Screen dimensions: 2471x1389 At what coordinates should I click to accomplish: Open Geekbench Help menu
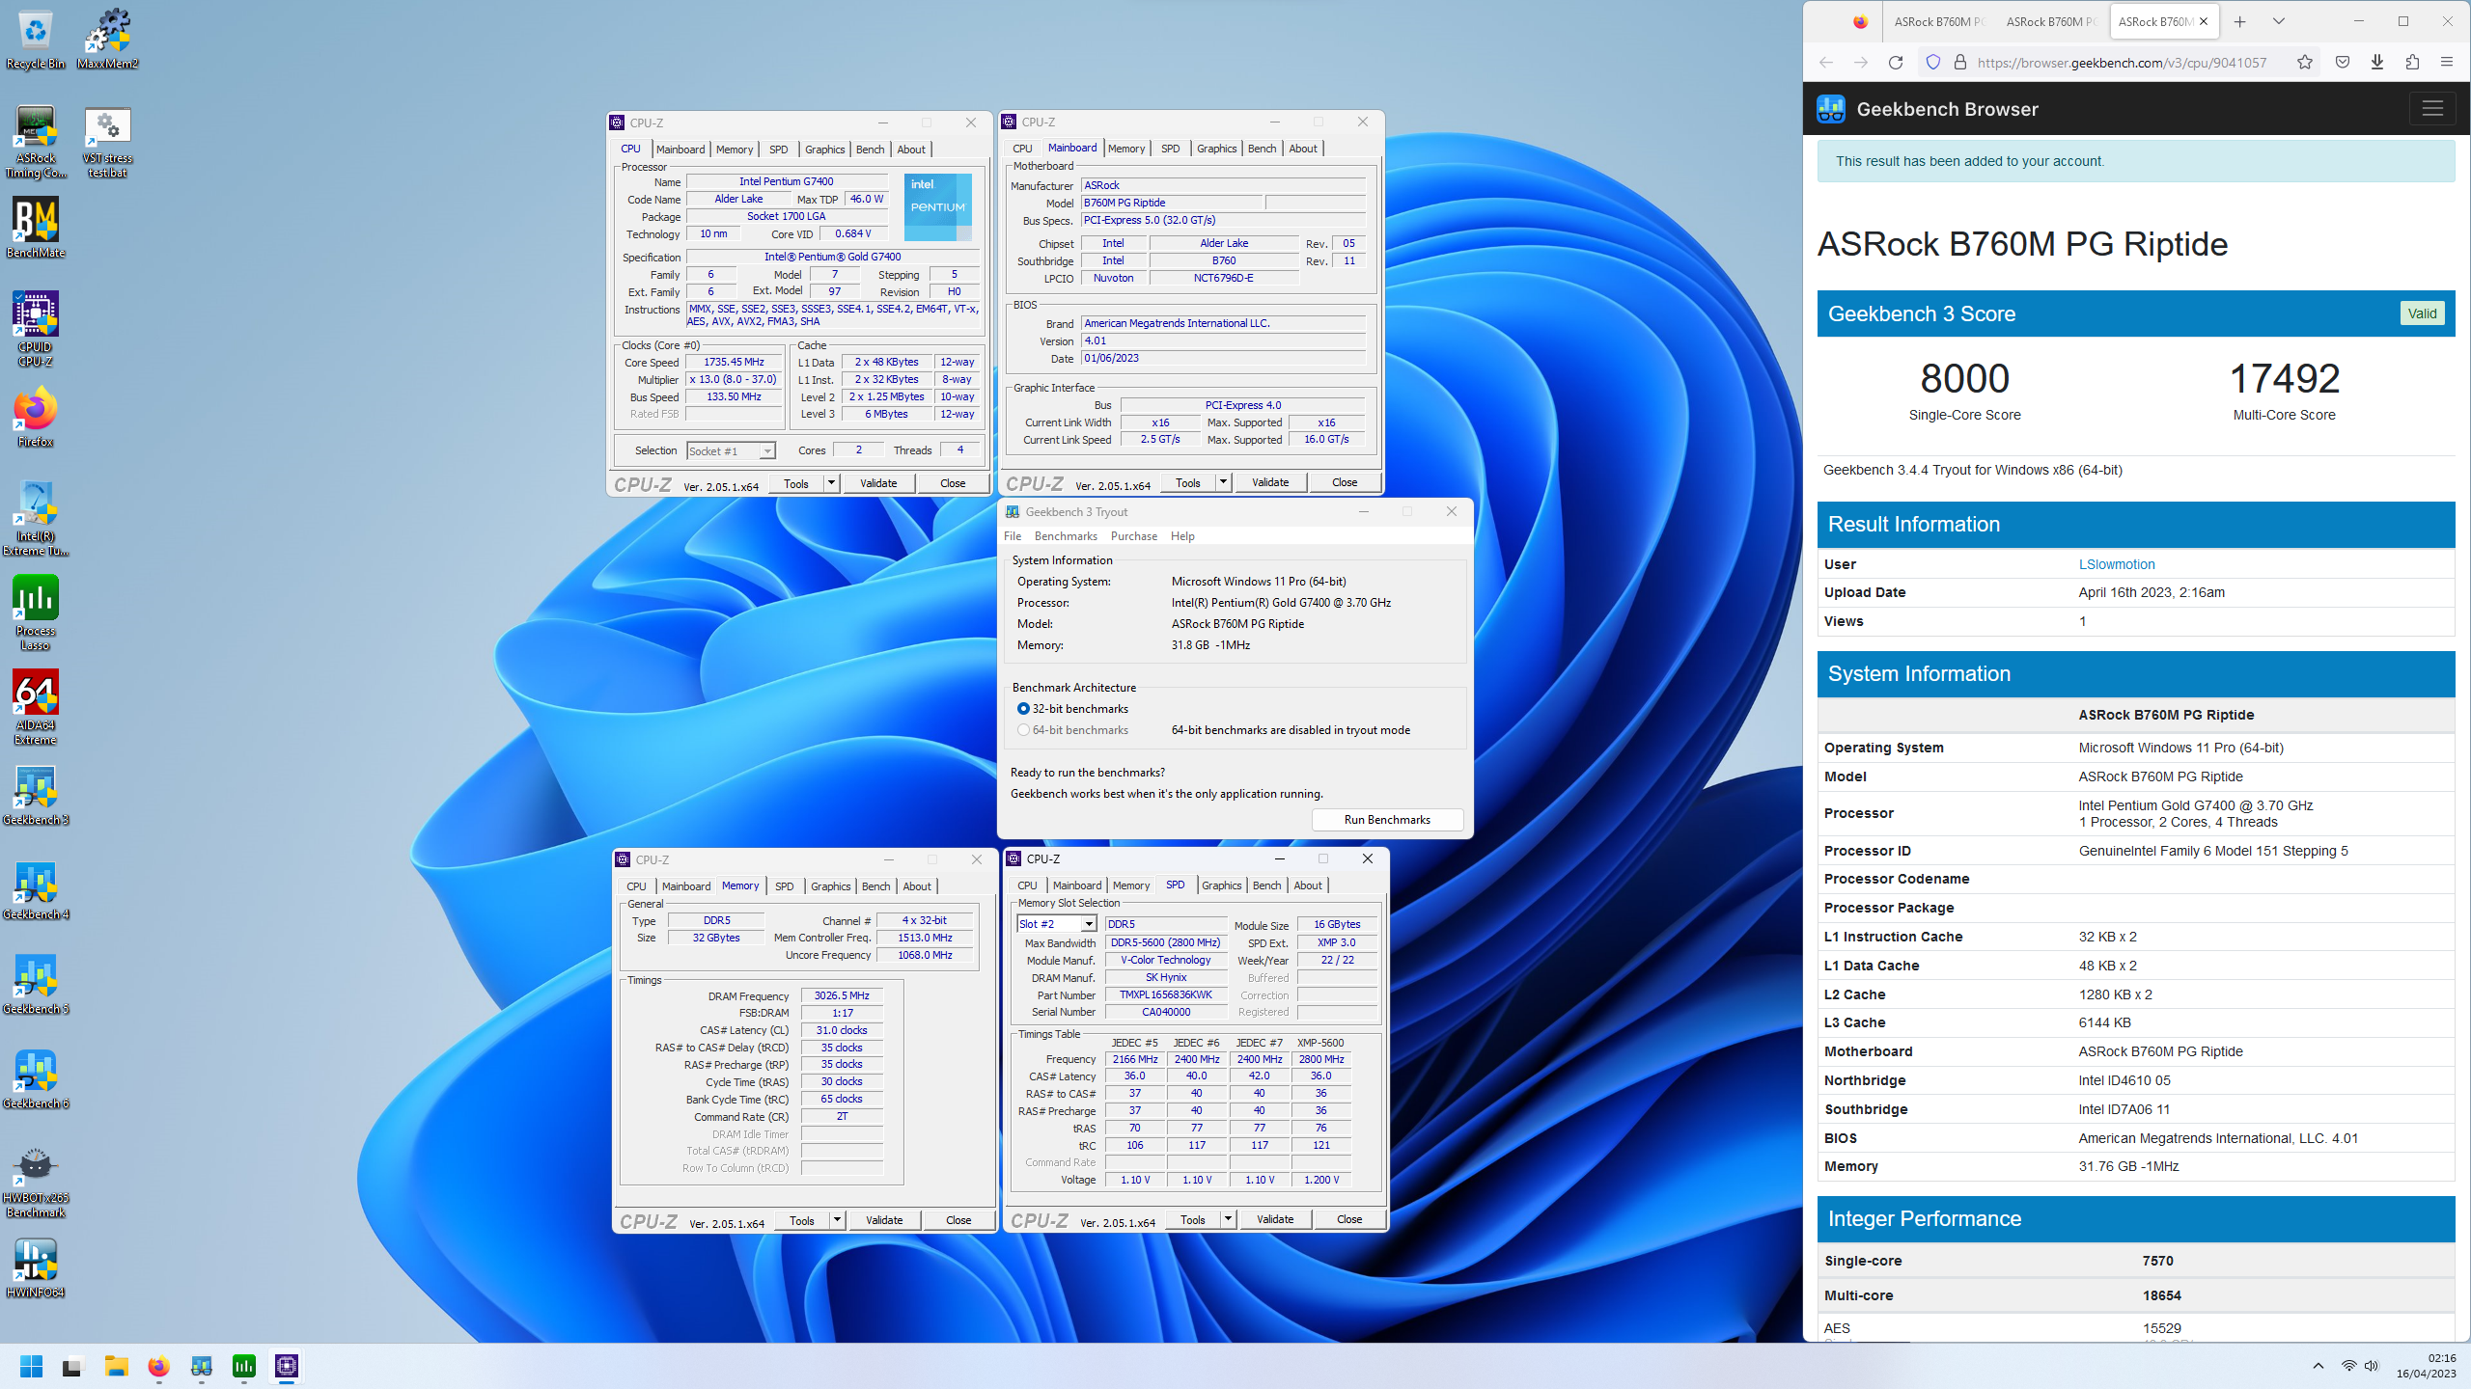1182,536
